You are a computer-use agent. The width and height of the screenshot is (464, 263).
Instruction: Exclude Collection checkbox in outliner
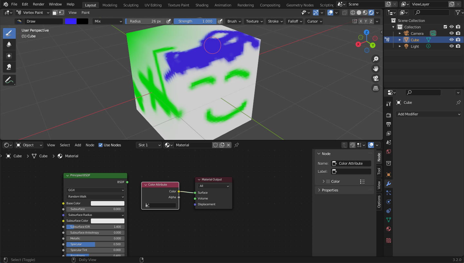[x=445, y=27]
